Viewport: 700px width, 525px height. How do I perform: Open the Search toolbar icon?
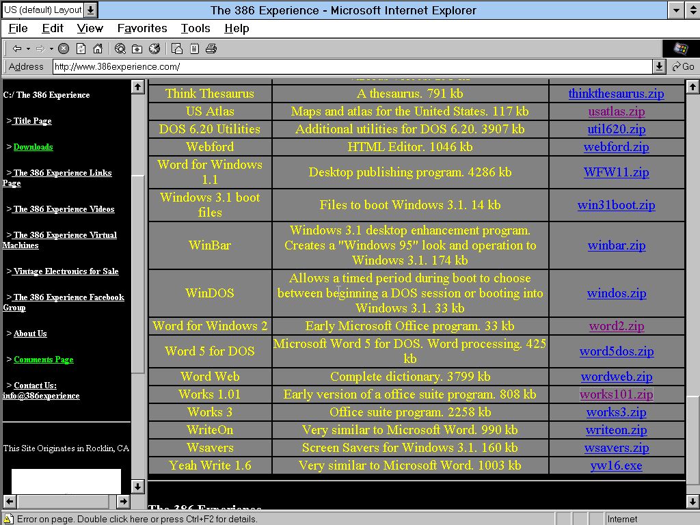click(x=120, y=49)
